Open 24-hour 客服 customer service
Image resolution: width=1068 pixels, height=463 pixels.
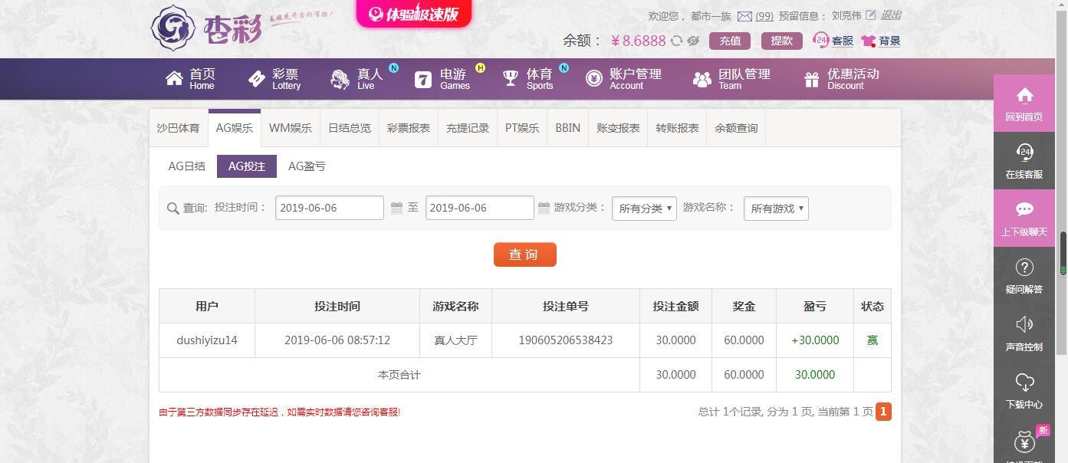(x=833, y=41)
